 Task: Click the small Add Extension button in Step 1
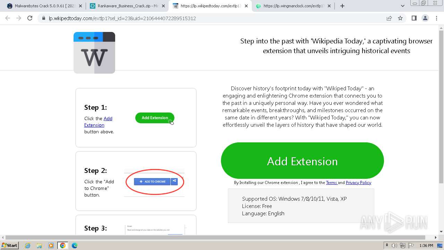155,118
